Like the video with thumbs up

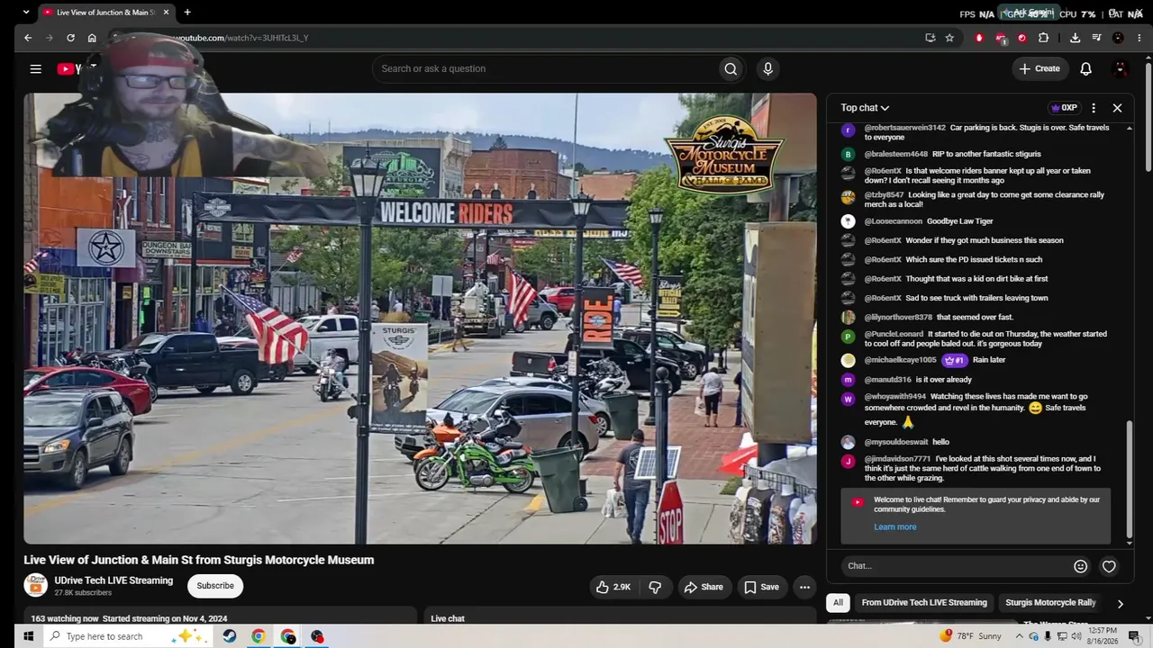coord(613,587)
